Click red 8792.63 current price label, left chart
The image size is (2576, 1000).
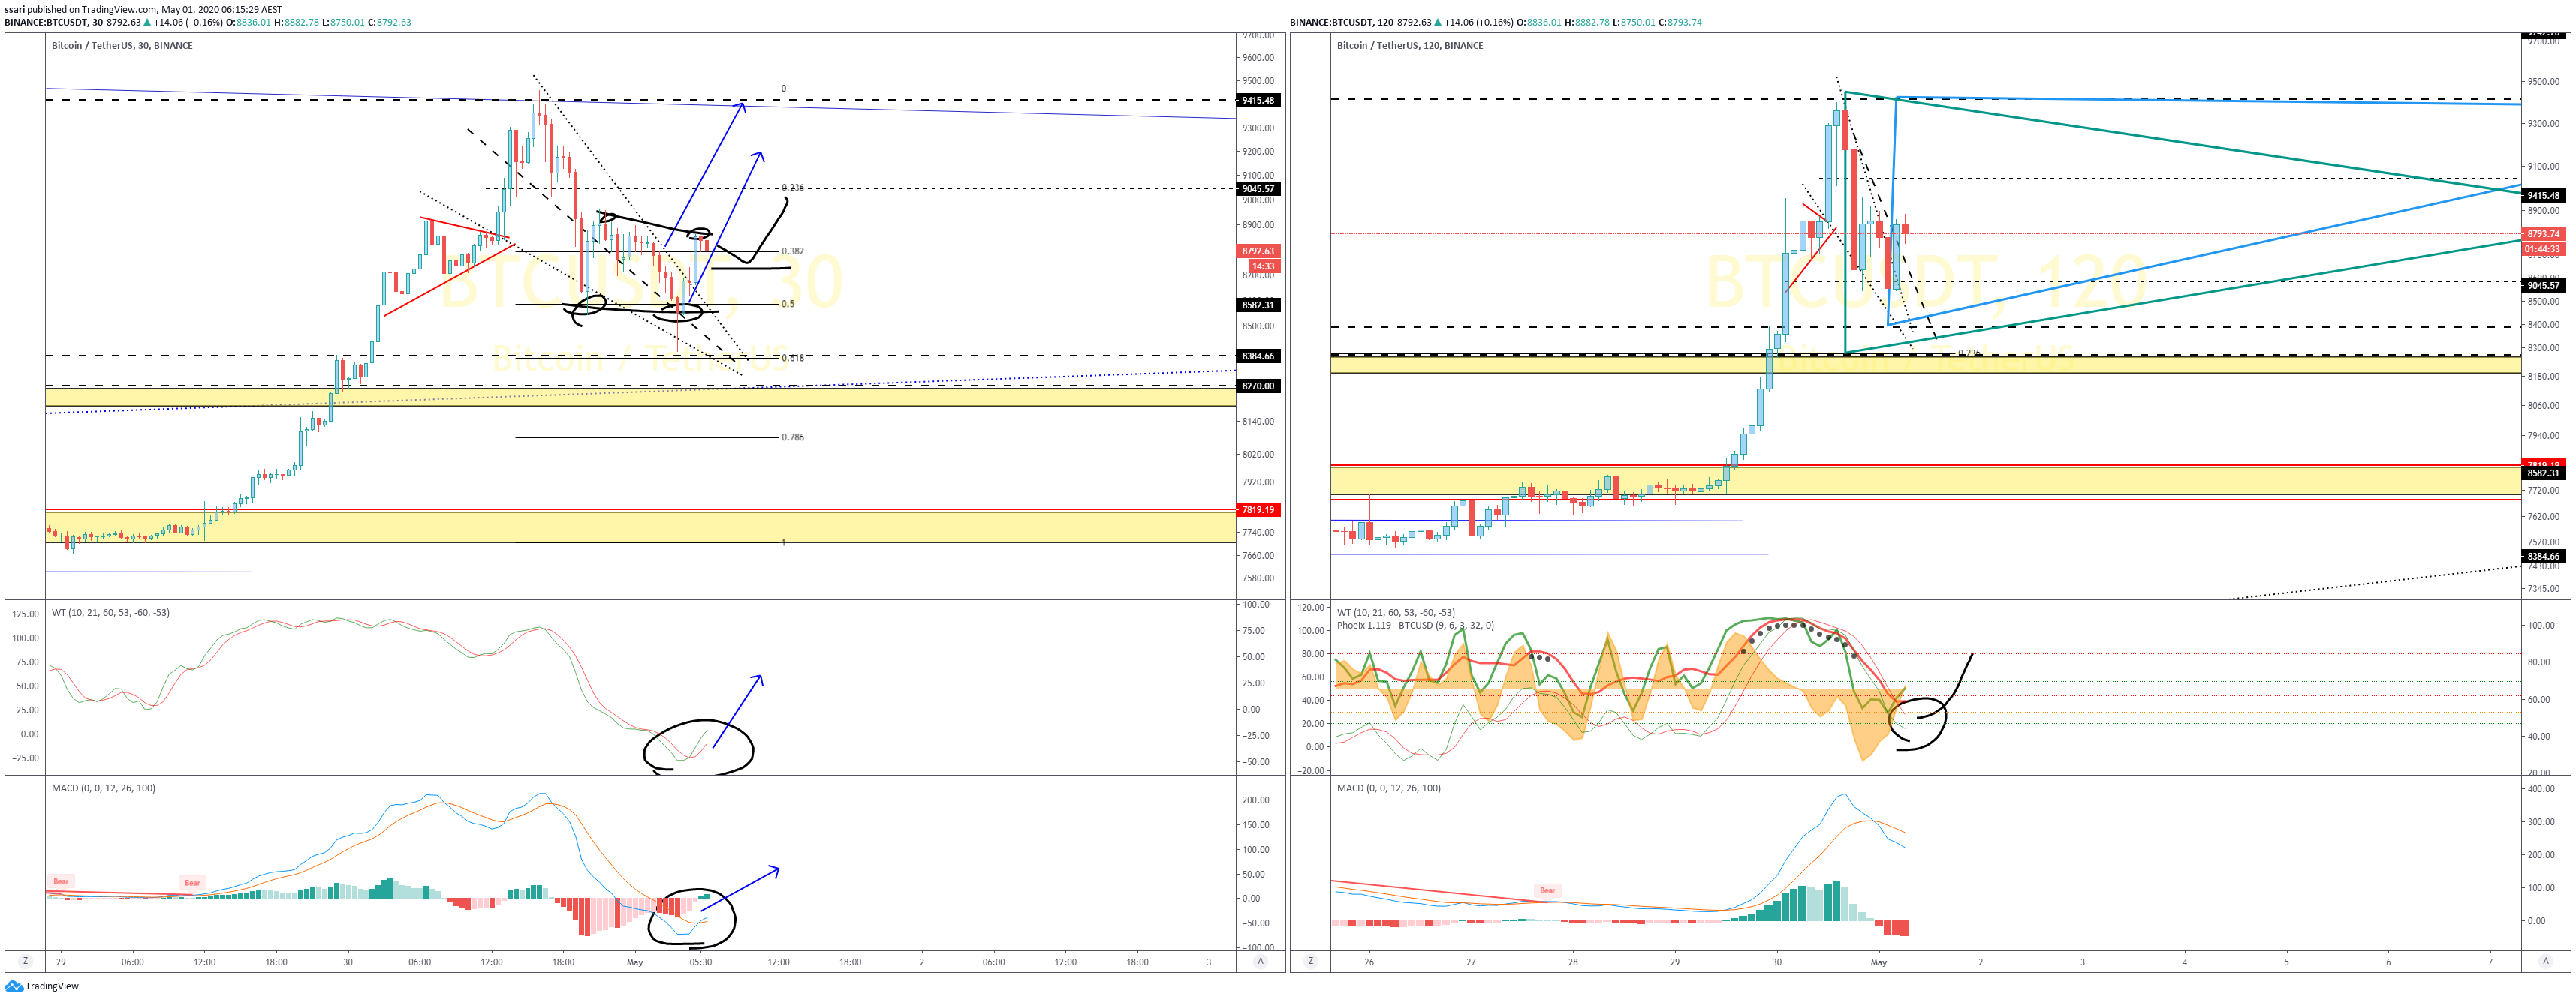[x=1258, y=252]
